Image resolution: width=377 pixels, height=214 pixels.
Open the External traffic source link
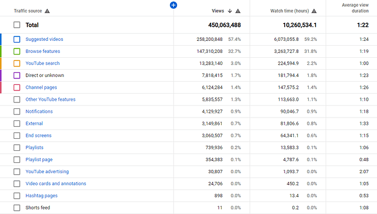click(34, 124)
